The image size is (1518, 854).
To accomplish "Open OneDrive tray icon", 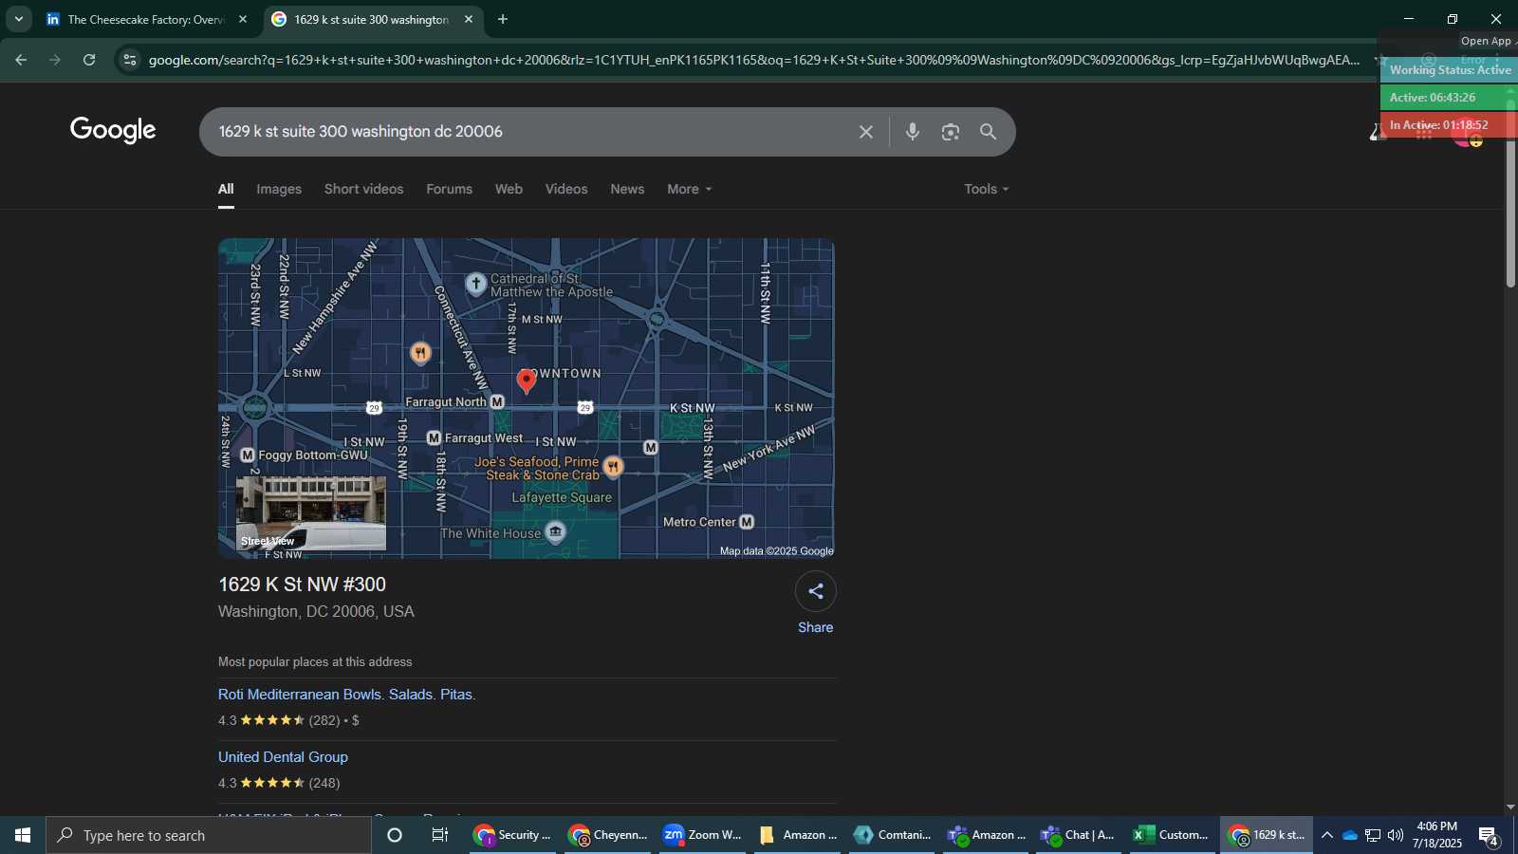I will (x=1349, y=835).
